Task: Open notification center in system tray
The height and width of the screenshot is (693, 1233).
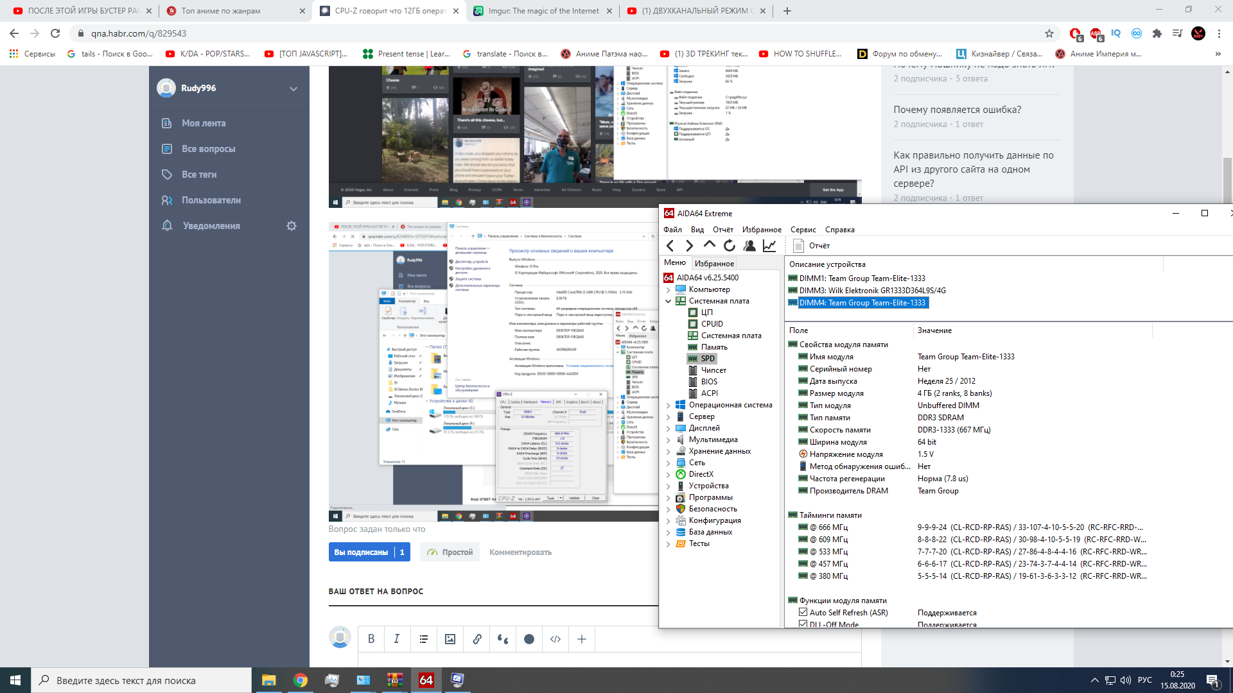Action: click(x=1212, y=680)
